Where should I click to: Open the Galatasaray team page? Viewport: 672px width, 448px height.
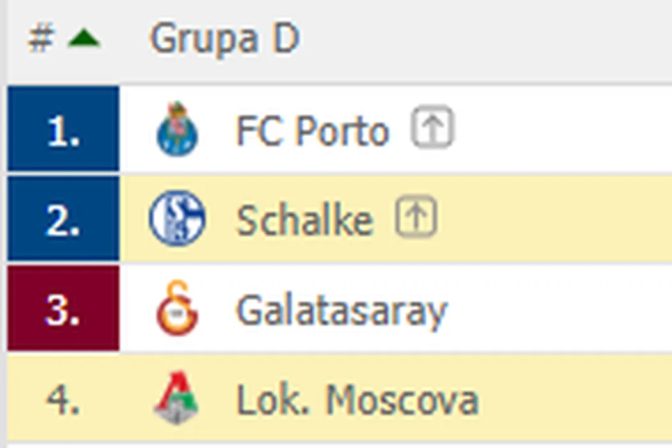(341, 310)
